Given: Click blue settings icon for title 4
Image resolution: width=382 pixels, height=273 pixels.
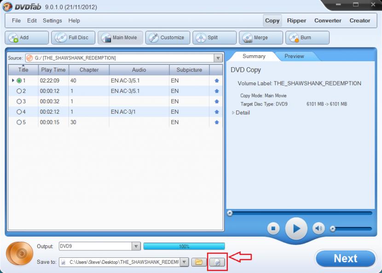Looking at the screenshot, I should point(217,112).
